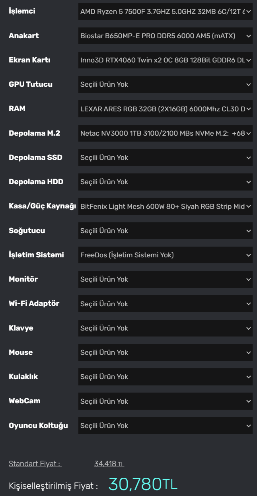Expand the Soğutucu cooler dropdown
The height and width of the screenshot is (496, 257).
[165, 231]
